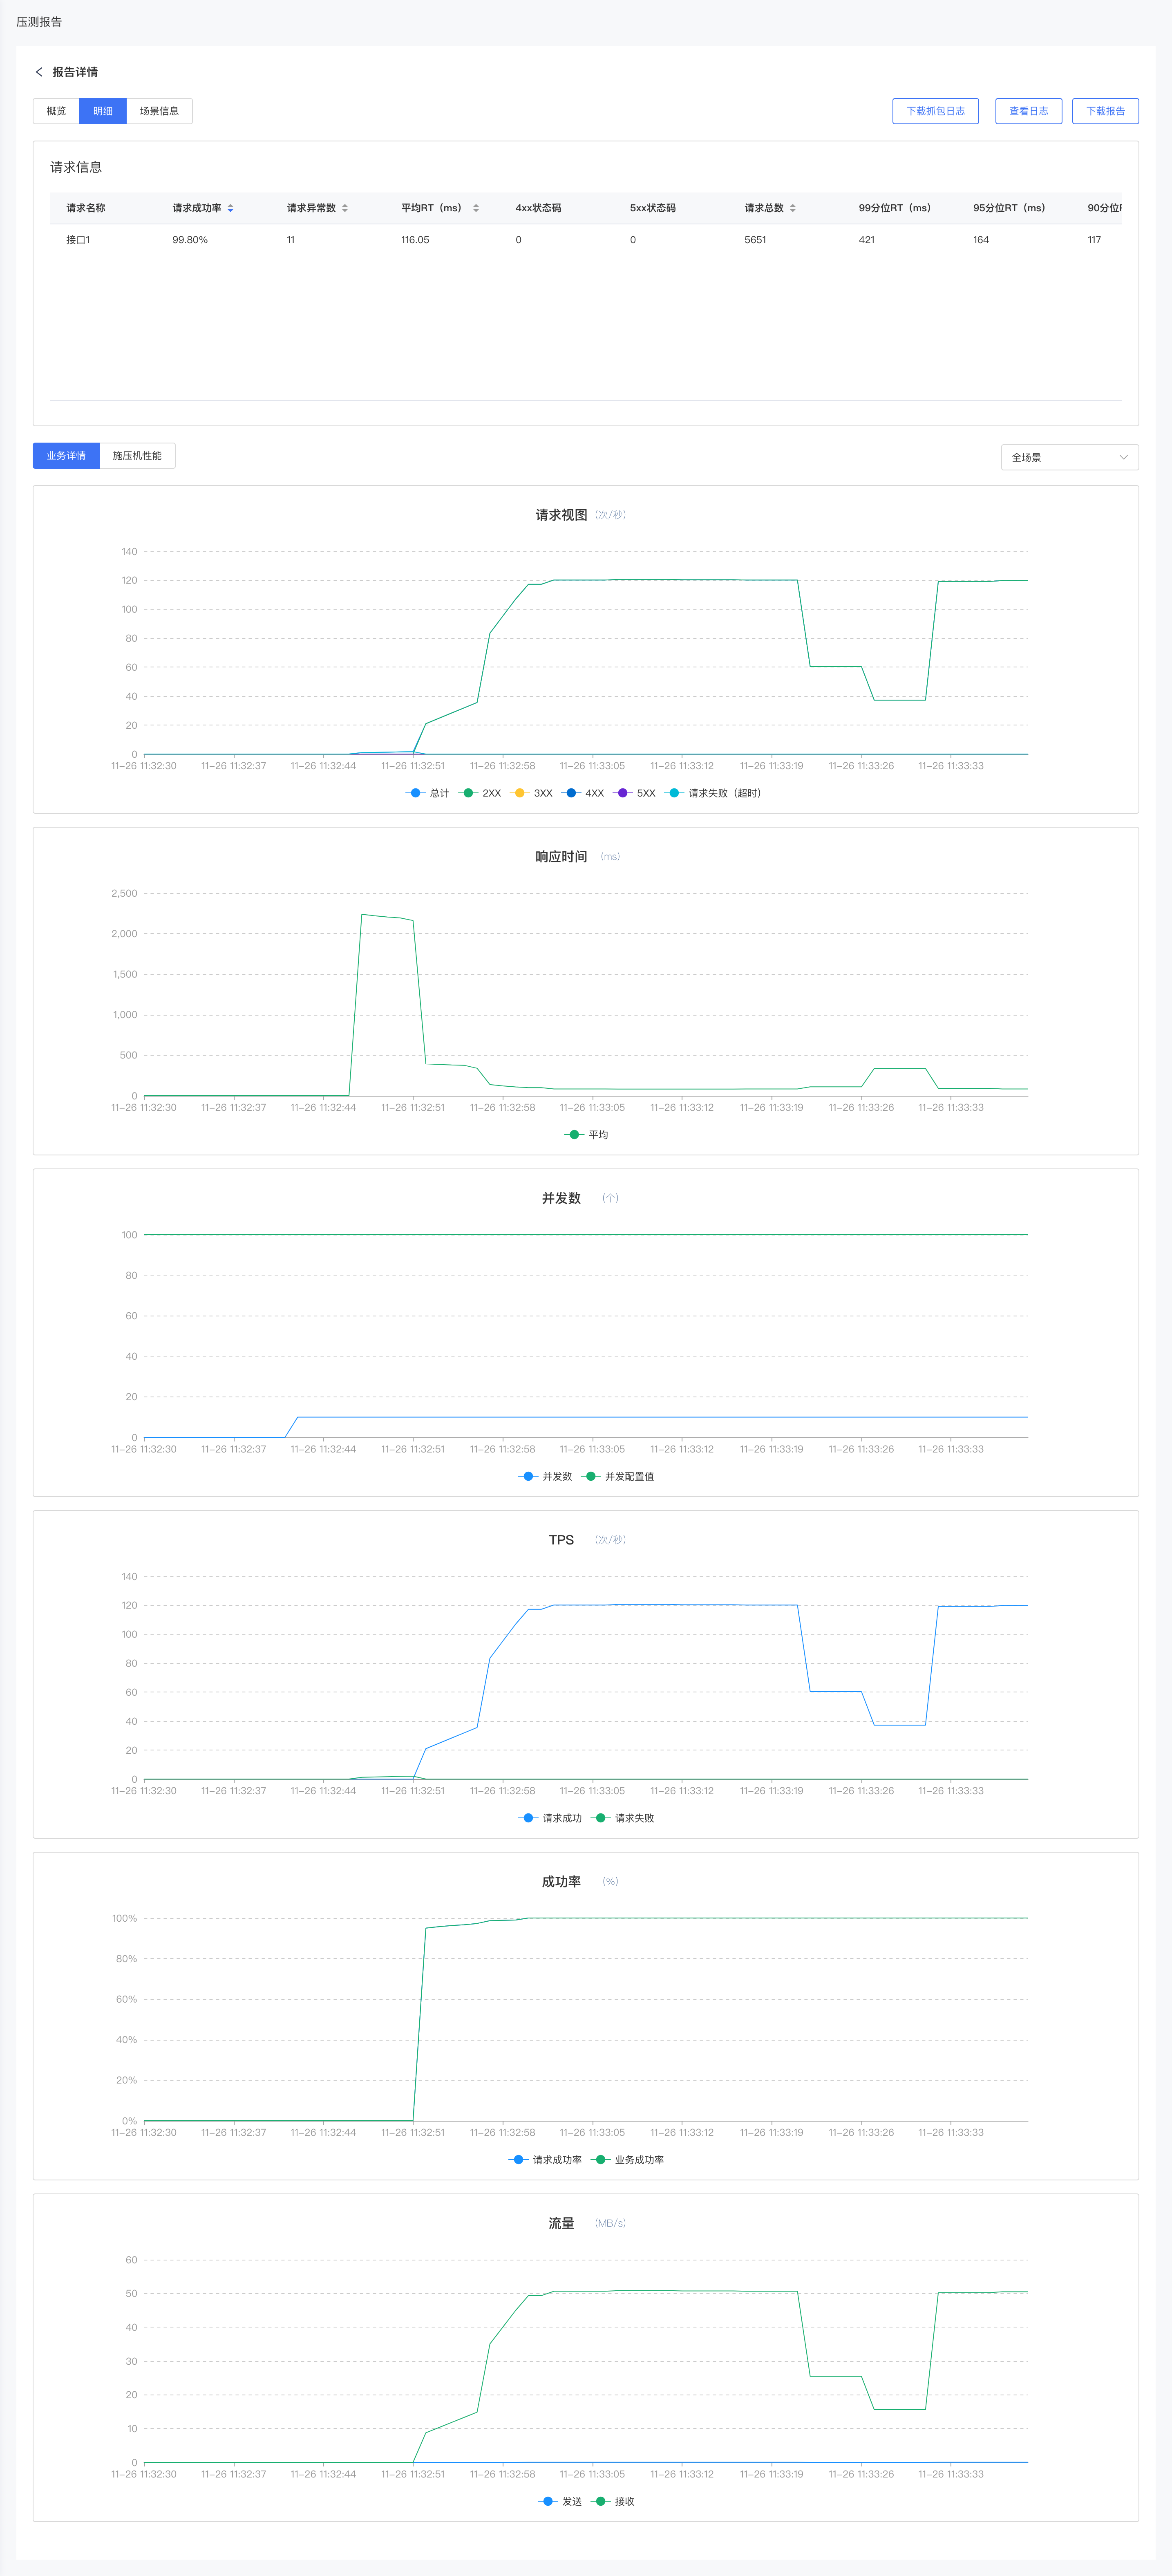Click the 下载报告 button
Viewport: 1172px width, 2576px height.
point(1105,111)
